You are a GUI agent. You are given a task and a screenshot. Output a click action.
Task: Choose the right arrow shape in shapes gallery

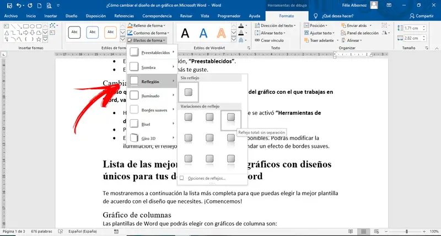tap(26, 33)
